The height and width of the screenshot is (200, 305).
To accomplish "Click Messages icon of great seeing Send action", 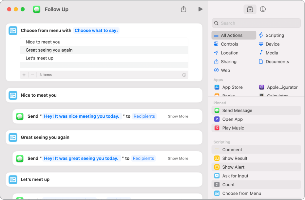I will point(20,158).
